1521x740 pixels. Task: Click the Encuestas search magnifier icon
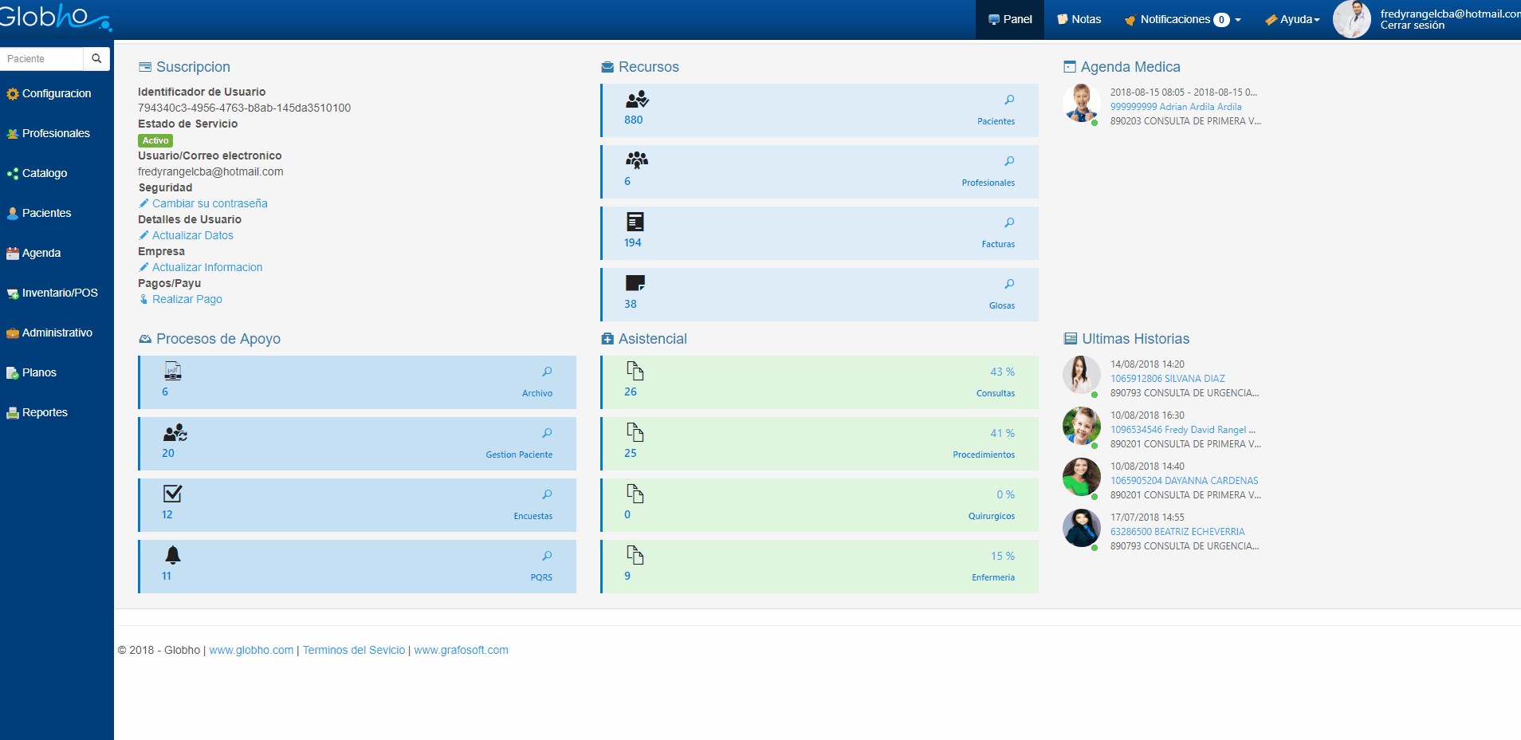coord(547,495)
